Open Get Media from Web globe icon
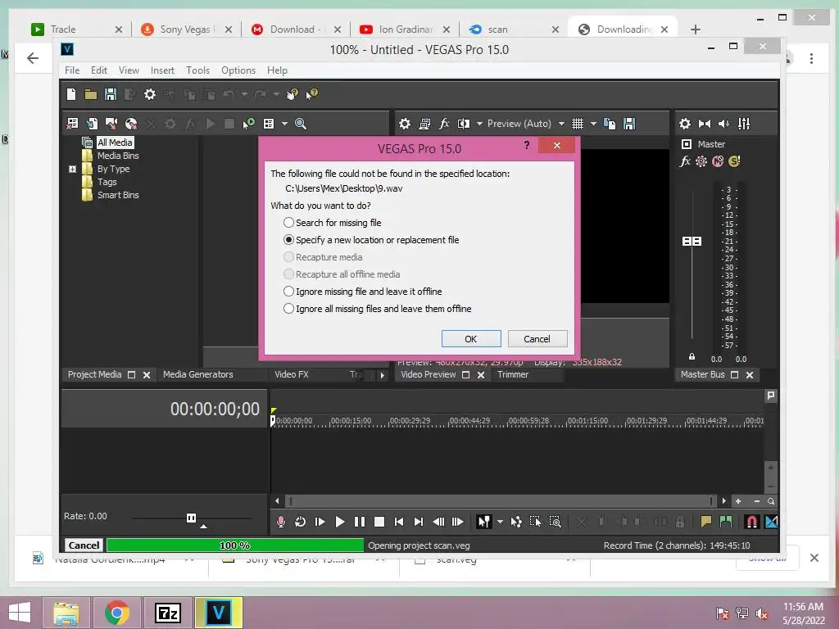This screenshot has width=839, height=629. [x=130, y=124]
